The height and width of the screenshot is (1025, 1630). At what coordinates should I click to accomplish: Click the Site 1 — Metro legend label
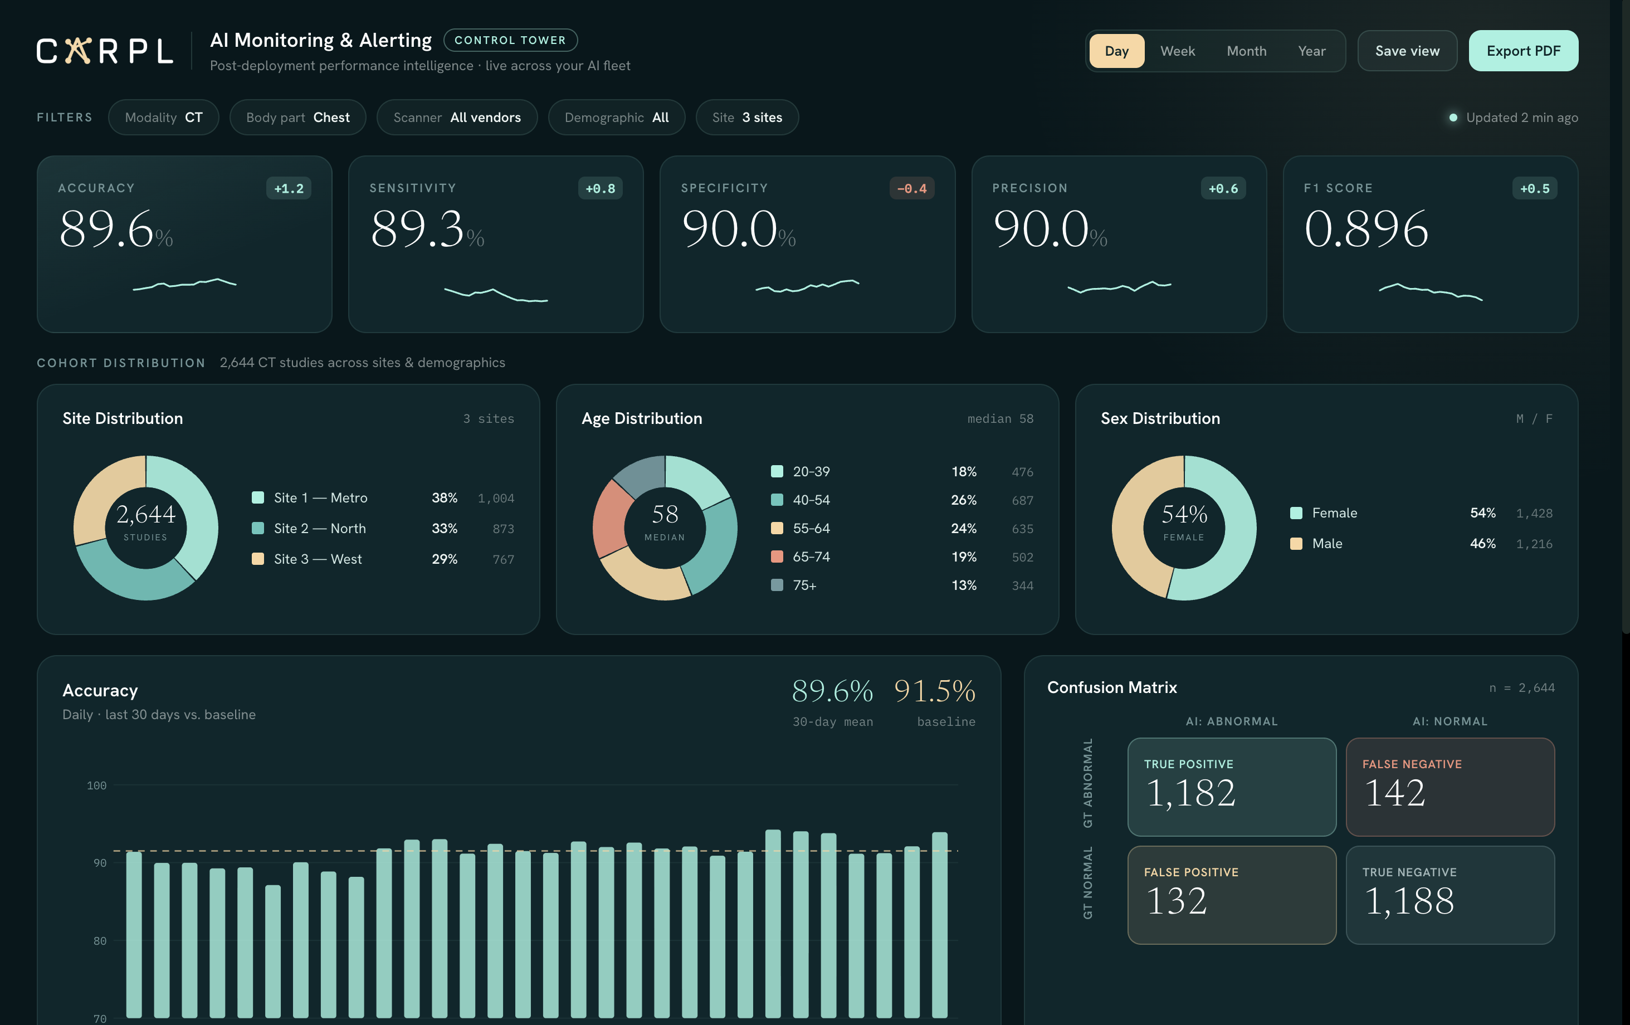320,497
